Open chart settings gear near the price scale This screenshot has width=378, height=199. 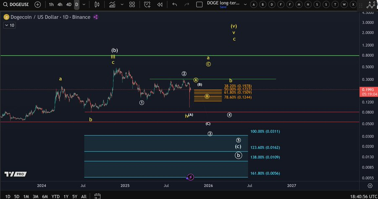(x=370, y=185)
